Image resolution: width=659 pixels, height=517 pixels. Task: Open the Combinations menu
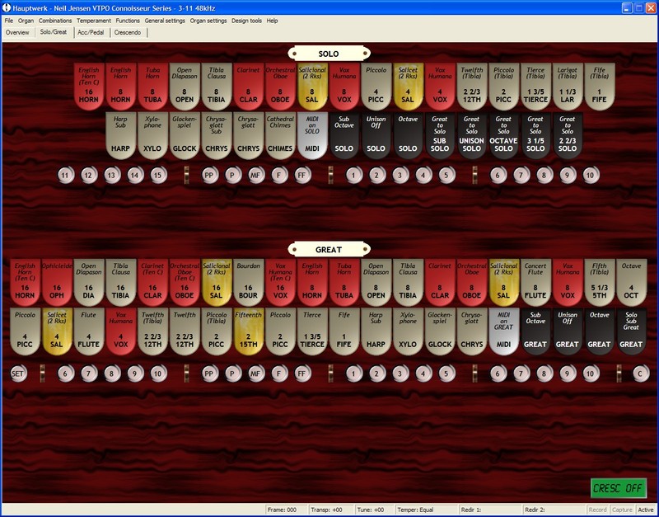tap(55, 20)
